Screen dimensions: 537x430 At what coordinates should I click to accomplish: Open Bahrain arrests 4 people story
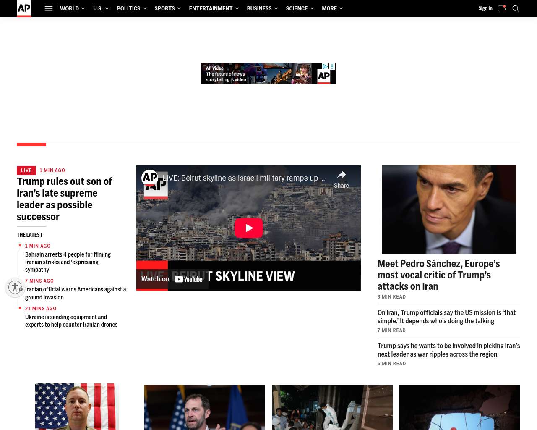pyautogui.click(x=68, y=262)
